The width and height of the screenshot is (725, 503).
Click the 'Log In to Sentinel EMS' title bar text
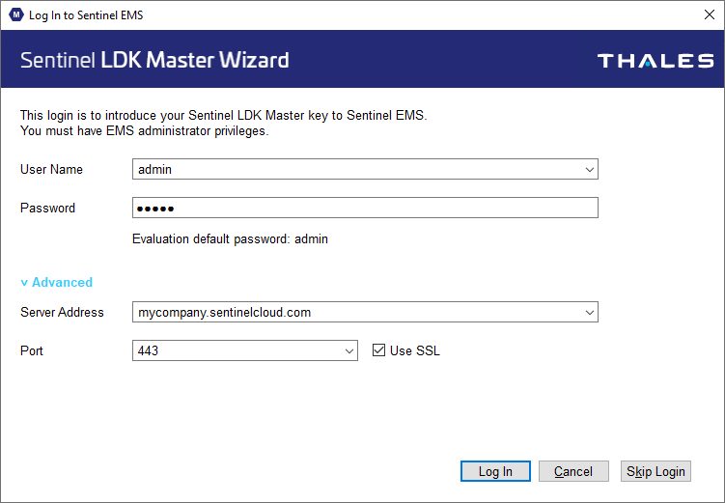coord(86,15)
